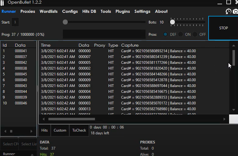Open the Runner tab
The image size is (238, 156).
[9, 11]
